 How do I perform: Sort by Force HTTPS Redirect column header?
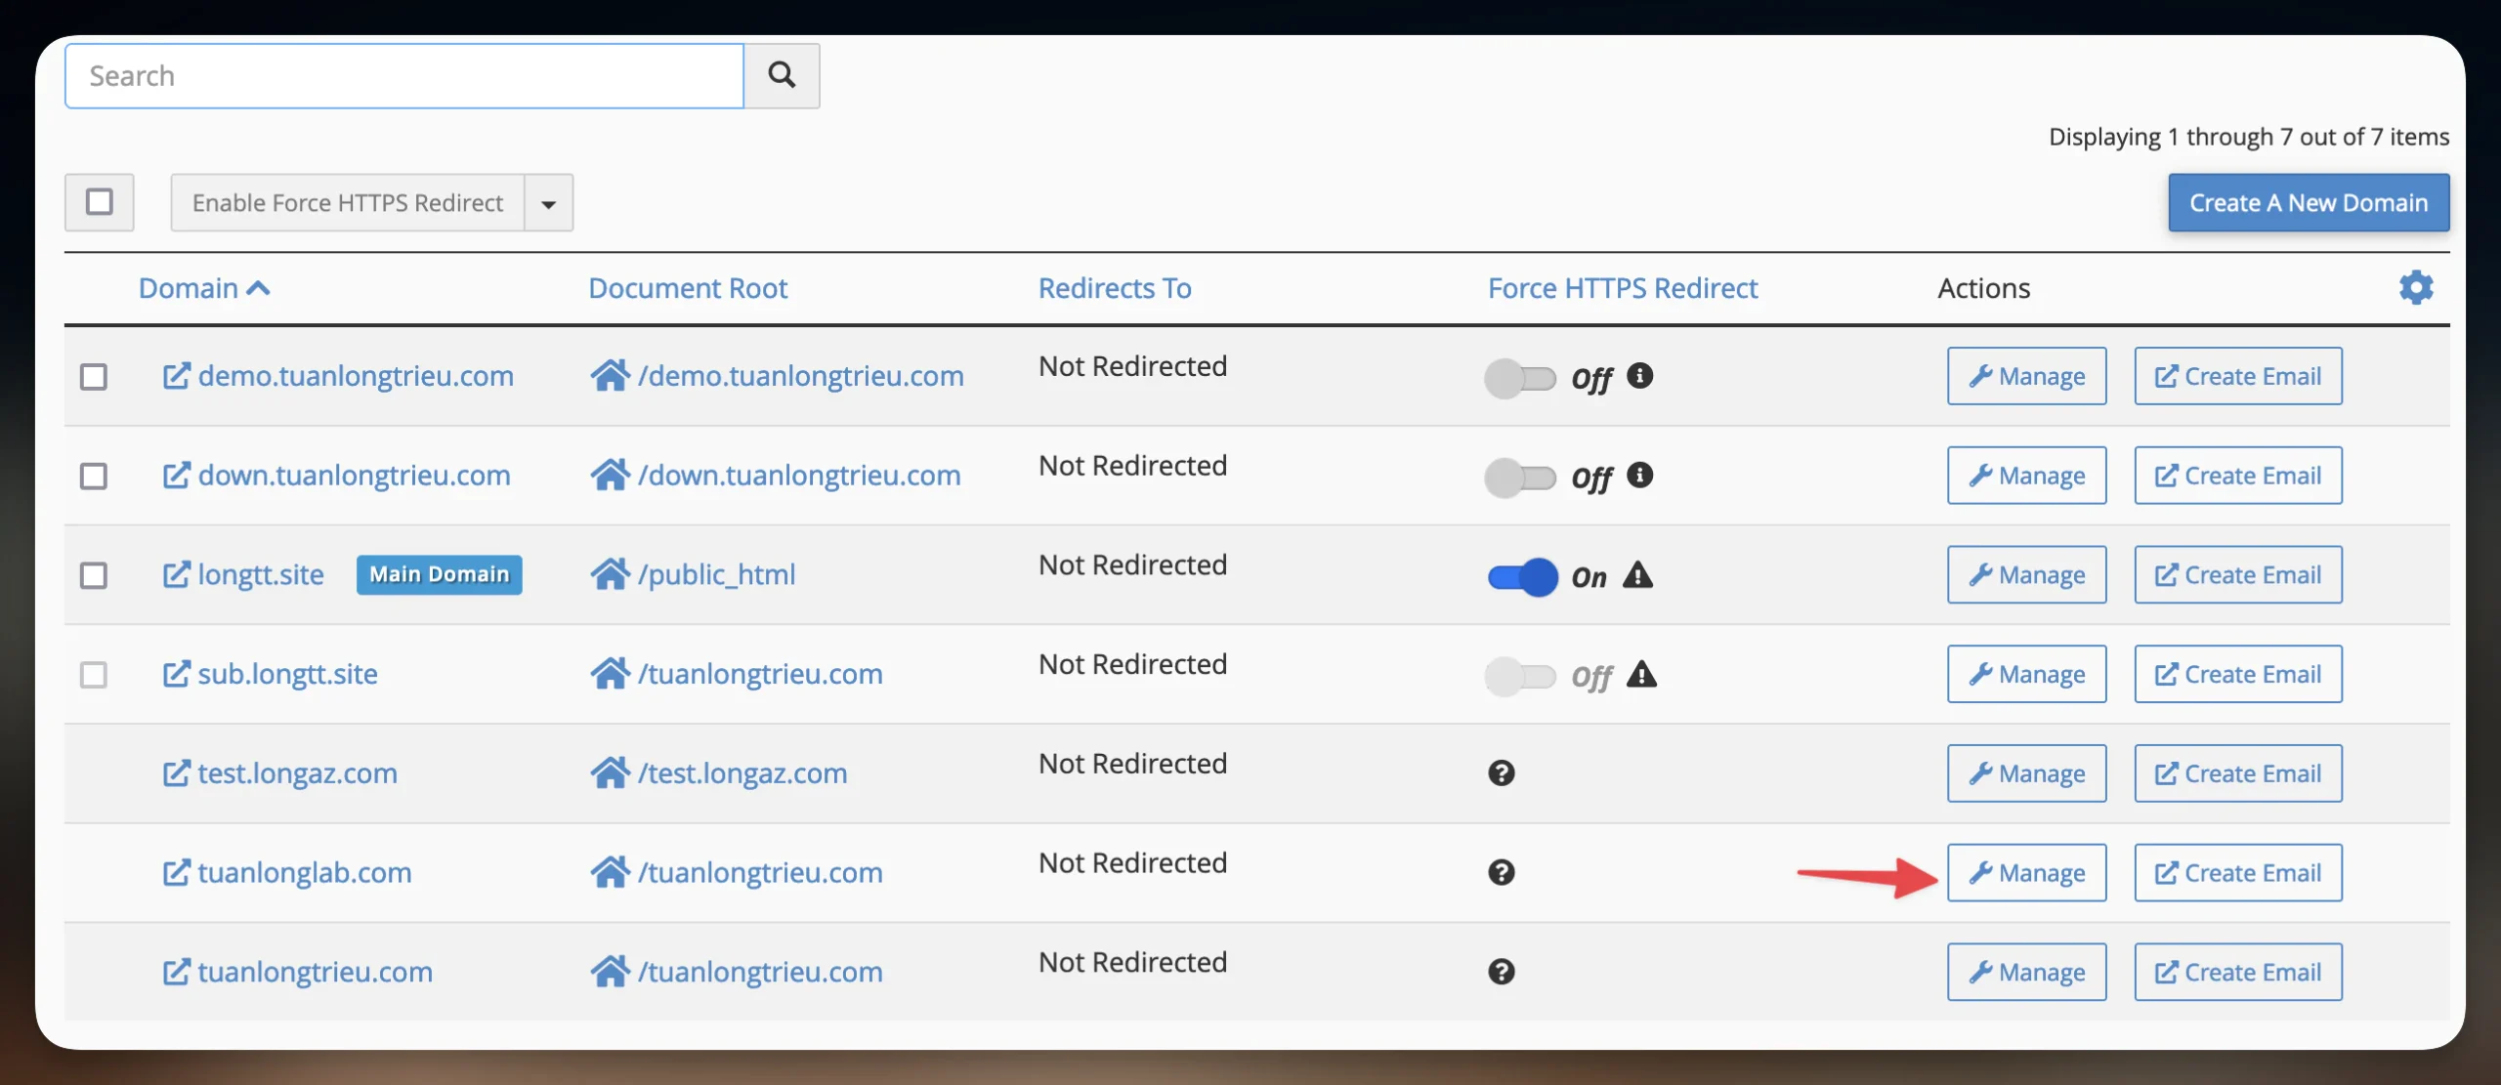(1622, 288)
